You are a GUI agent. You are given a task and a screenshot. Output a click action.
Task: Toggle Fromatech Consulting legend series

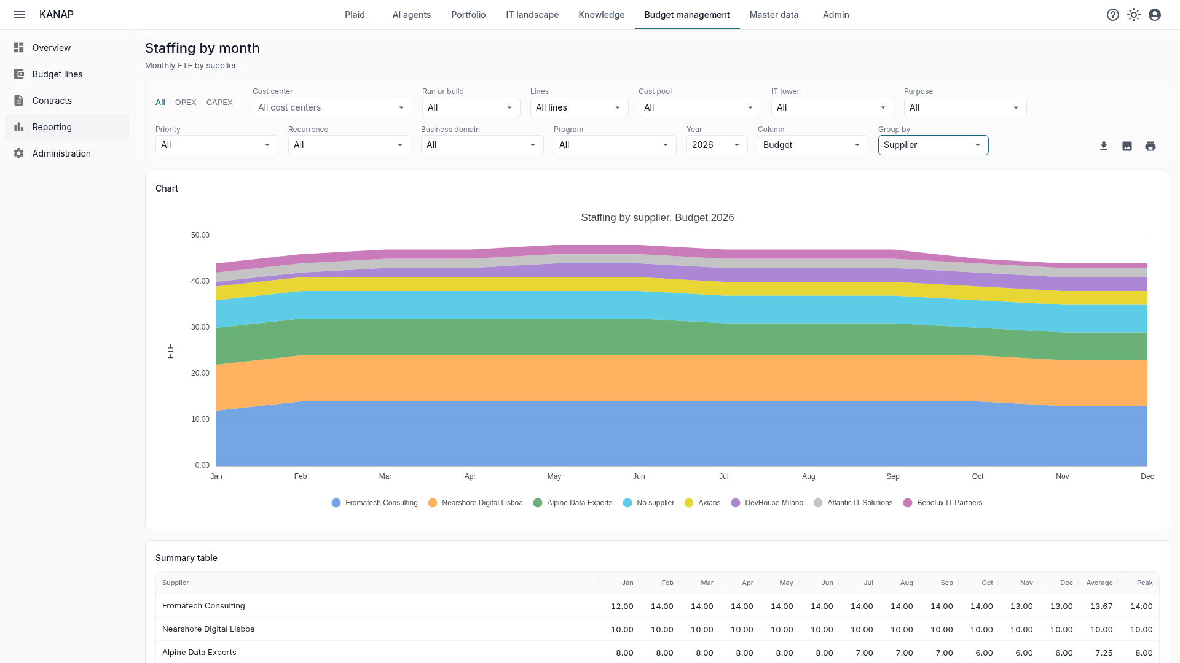(375, 503)
